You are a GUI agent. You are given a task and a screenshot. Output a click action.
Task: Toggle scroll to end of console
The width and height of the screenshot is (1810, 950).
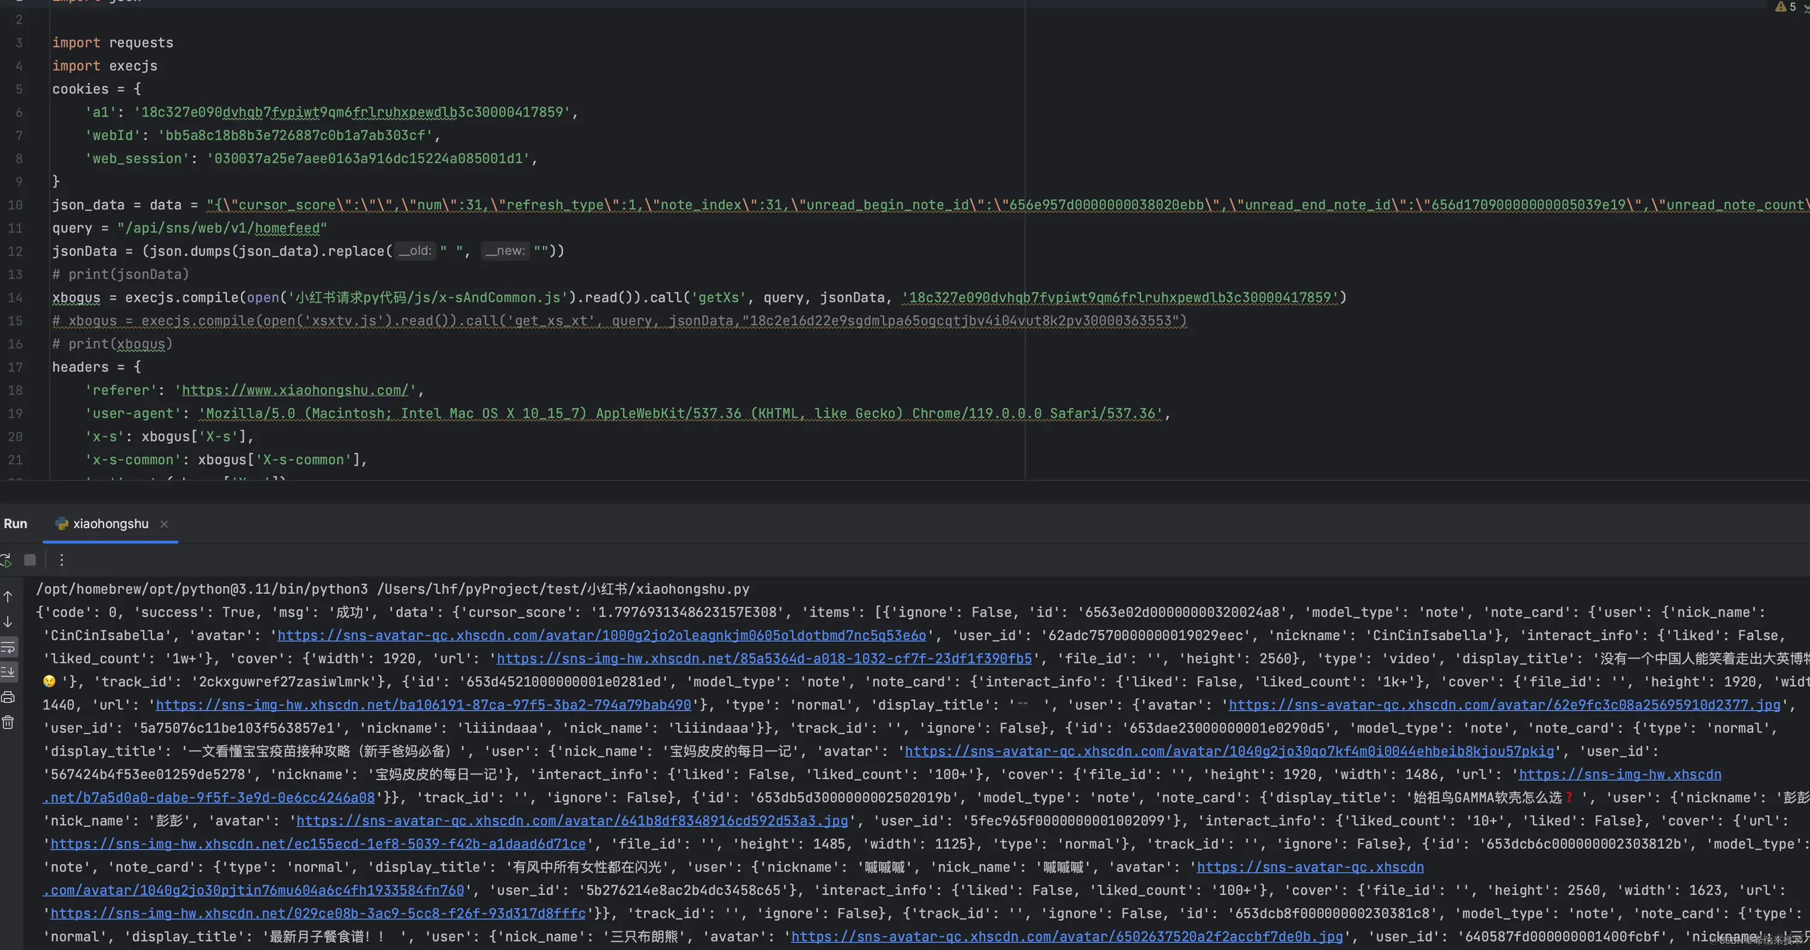tap(8, 672)
